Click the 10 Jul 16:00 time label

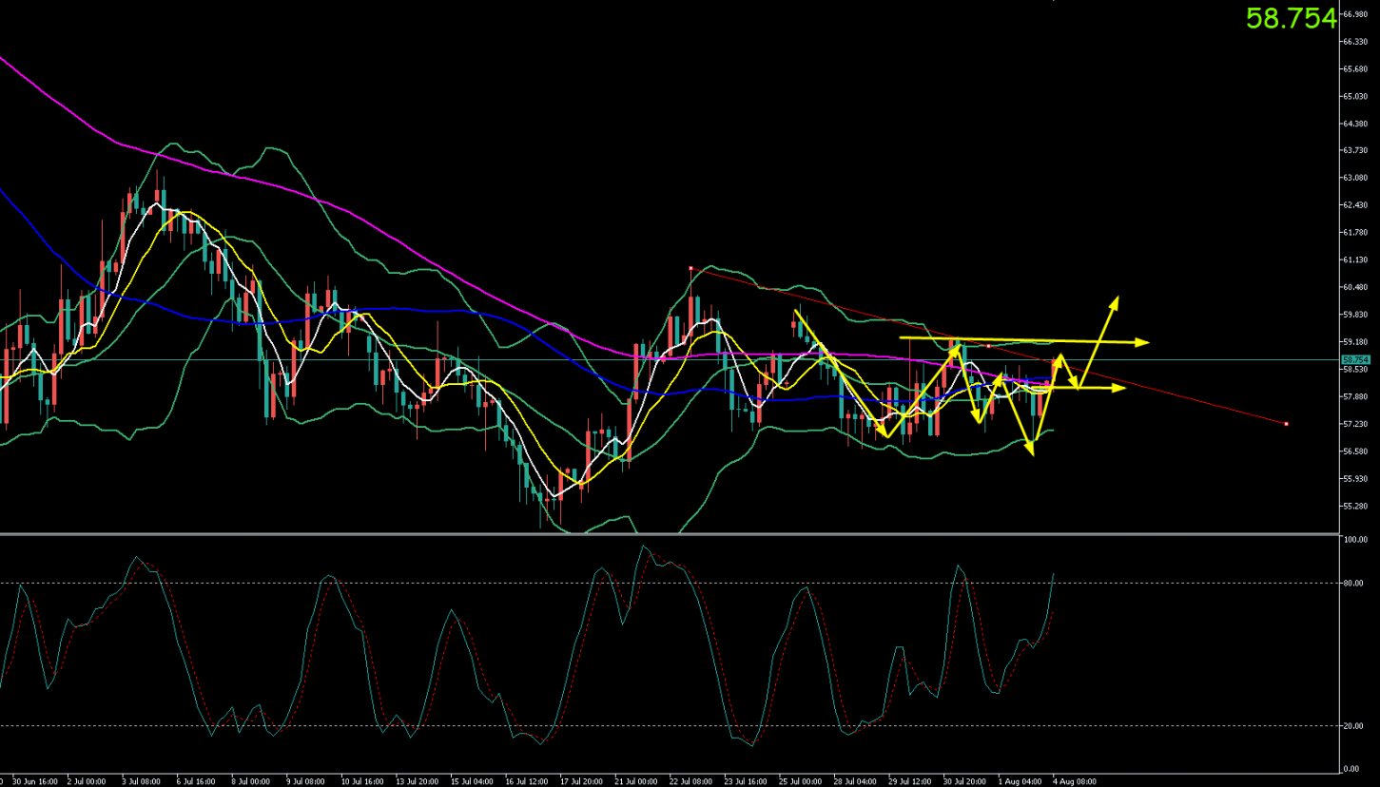(x=360, y=781)
